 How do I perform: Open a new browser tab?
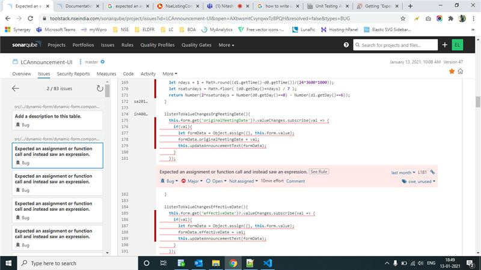410,6
